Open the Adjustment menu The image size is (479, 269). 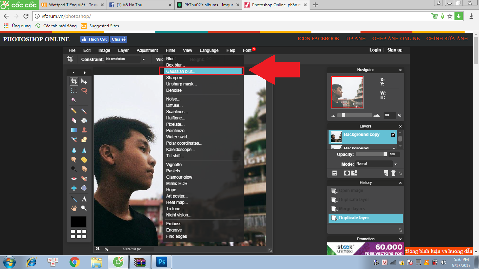click(147, 50)
